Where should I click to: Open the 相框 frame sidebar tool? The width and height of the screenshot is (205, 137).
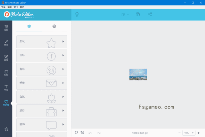tap(6, 73)
